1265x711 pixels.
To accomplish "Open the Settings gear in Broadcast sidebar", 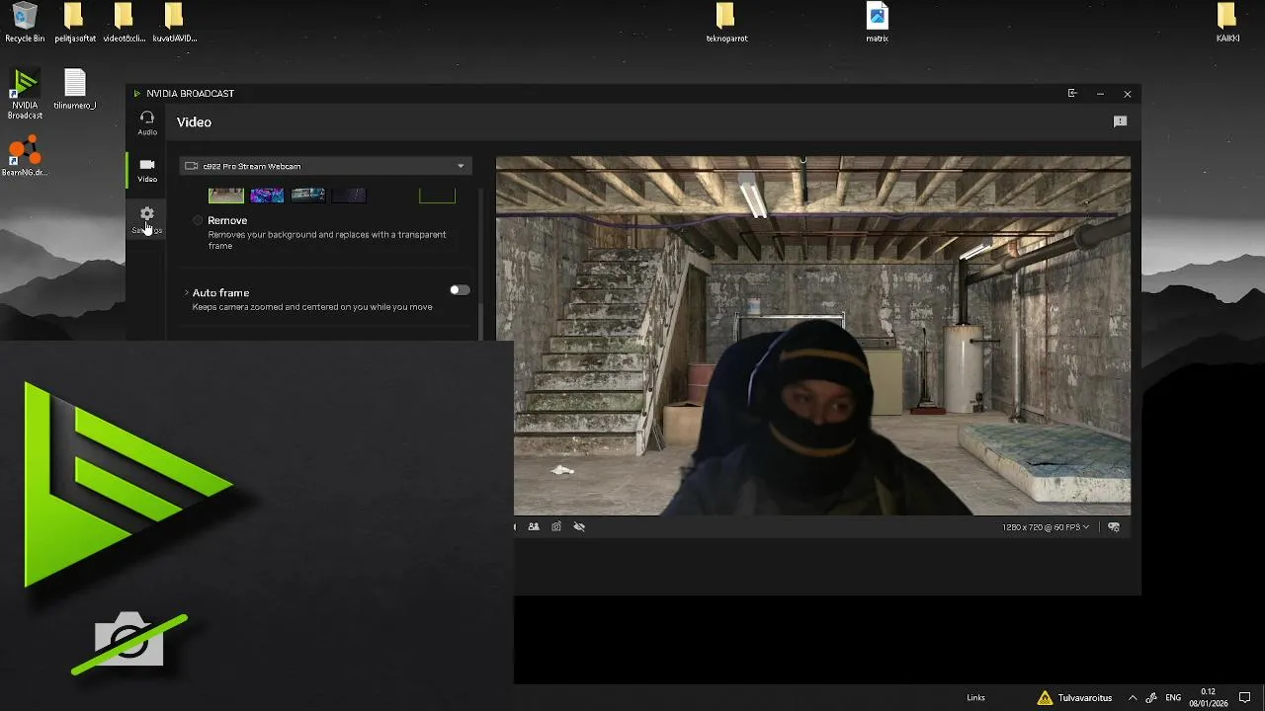I will (x=147, y=219).
